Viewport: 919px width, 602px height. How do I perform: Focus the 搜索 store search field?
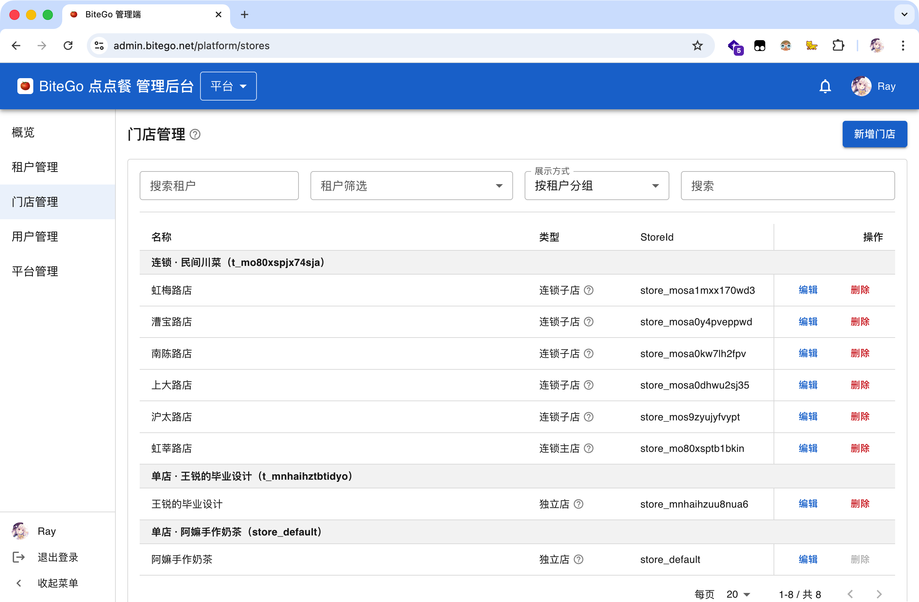[x=788, y=186]
